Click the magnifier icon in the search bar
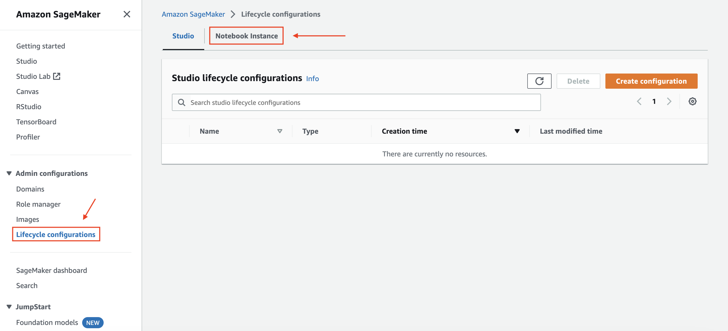Viewport: 728px width, 331px height. point(181,102)
